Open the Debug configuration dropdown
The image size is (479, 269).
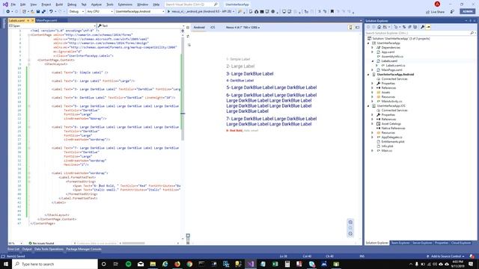(76, 12)
